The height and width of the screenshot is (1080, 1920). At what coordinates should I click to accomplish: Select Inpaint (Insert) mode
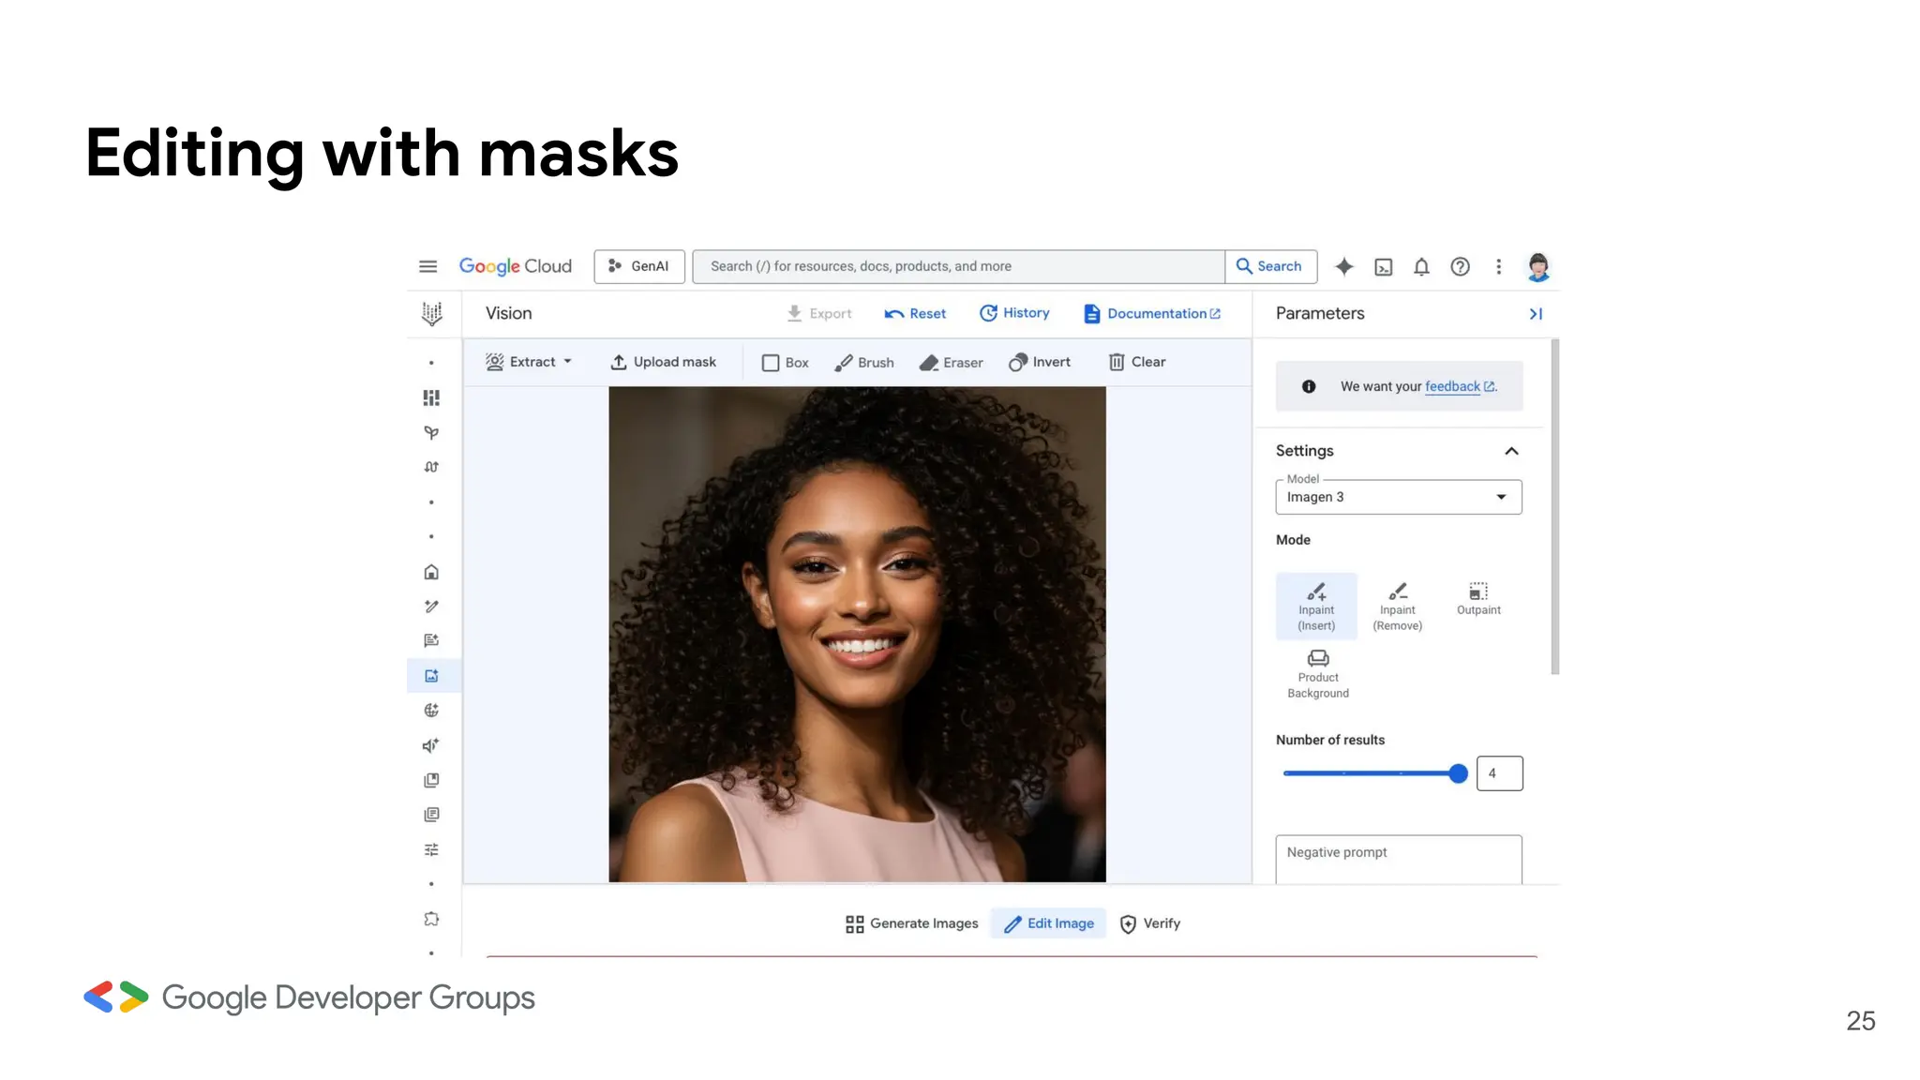(x=1316, y=606)
